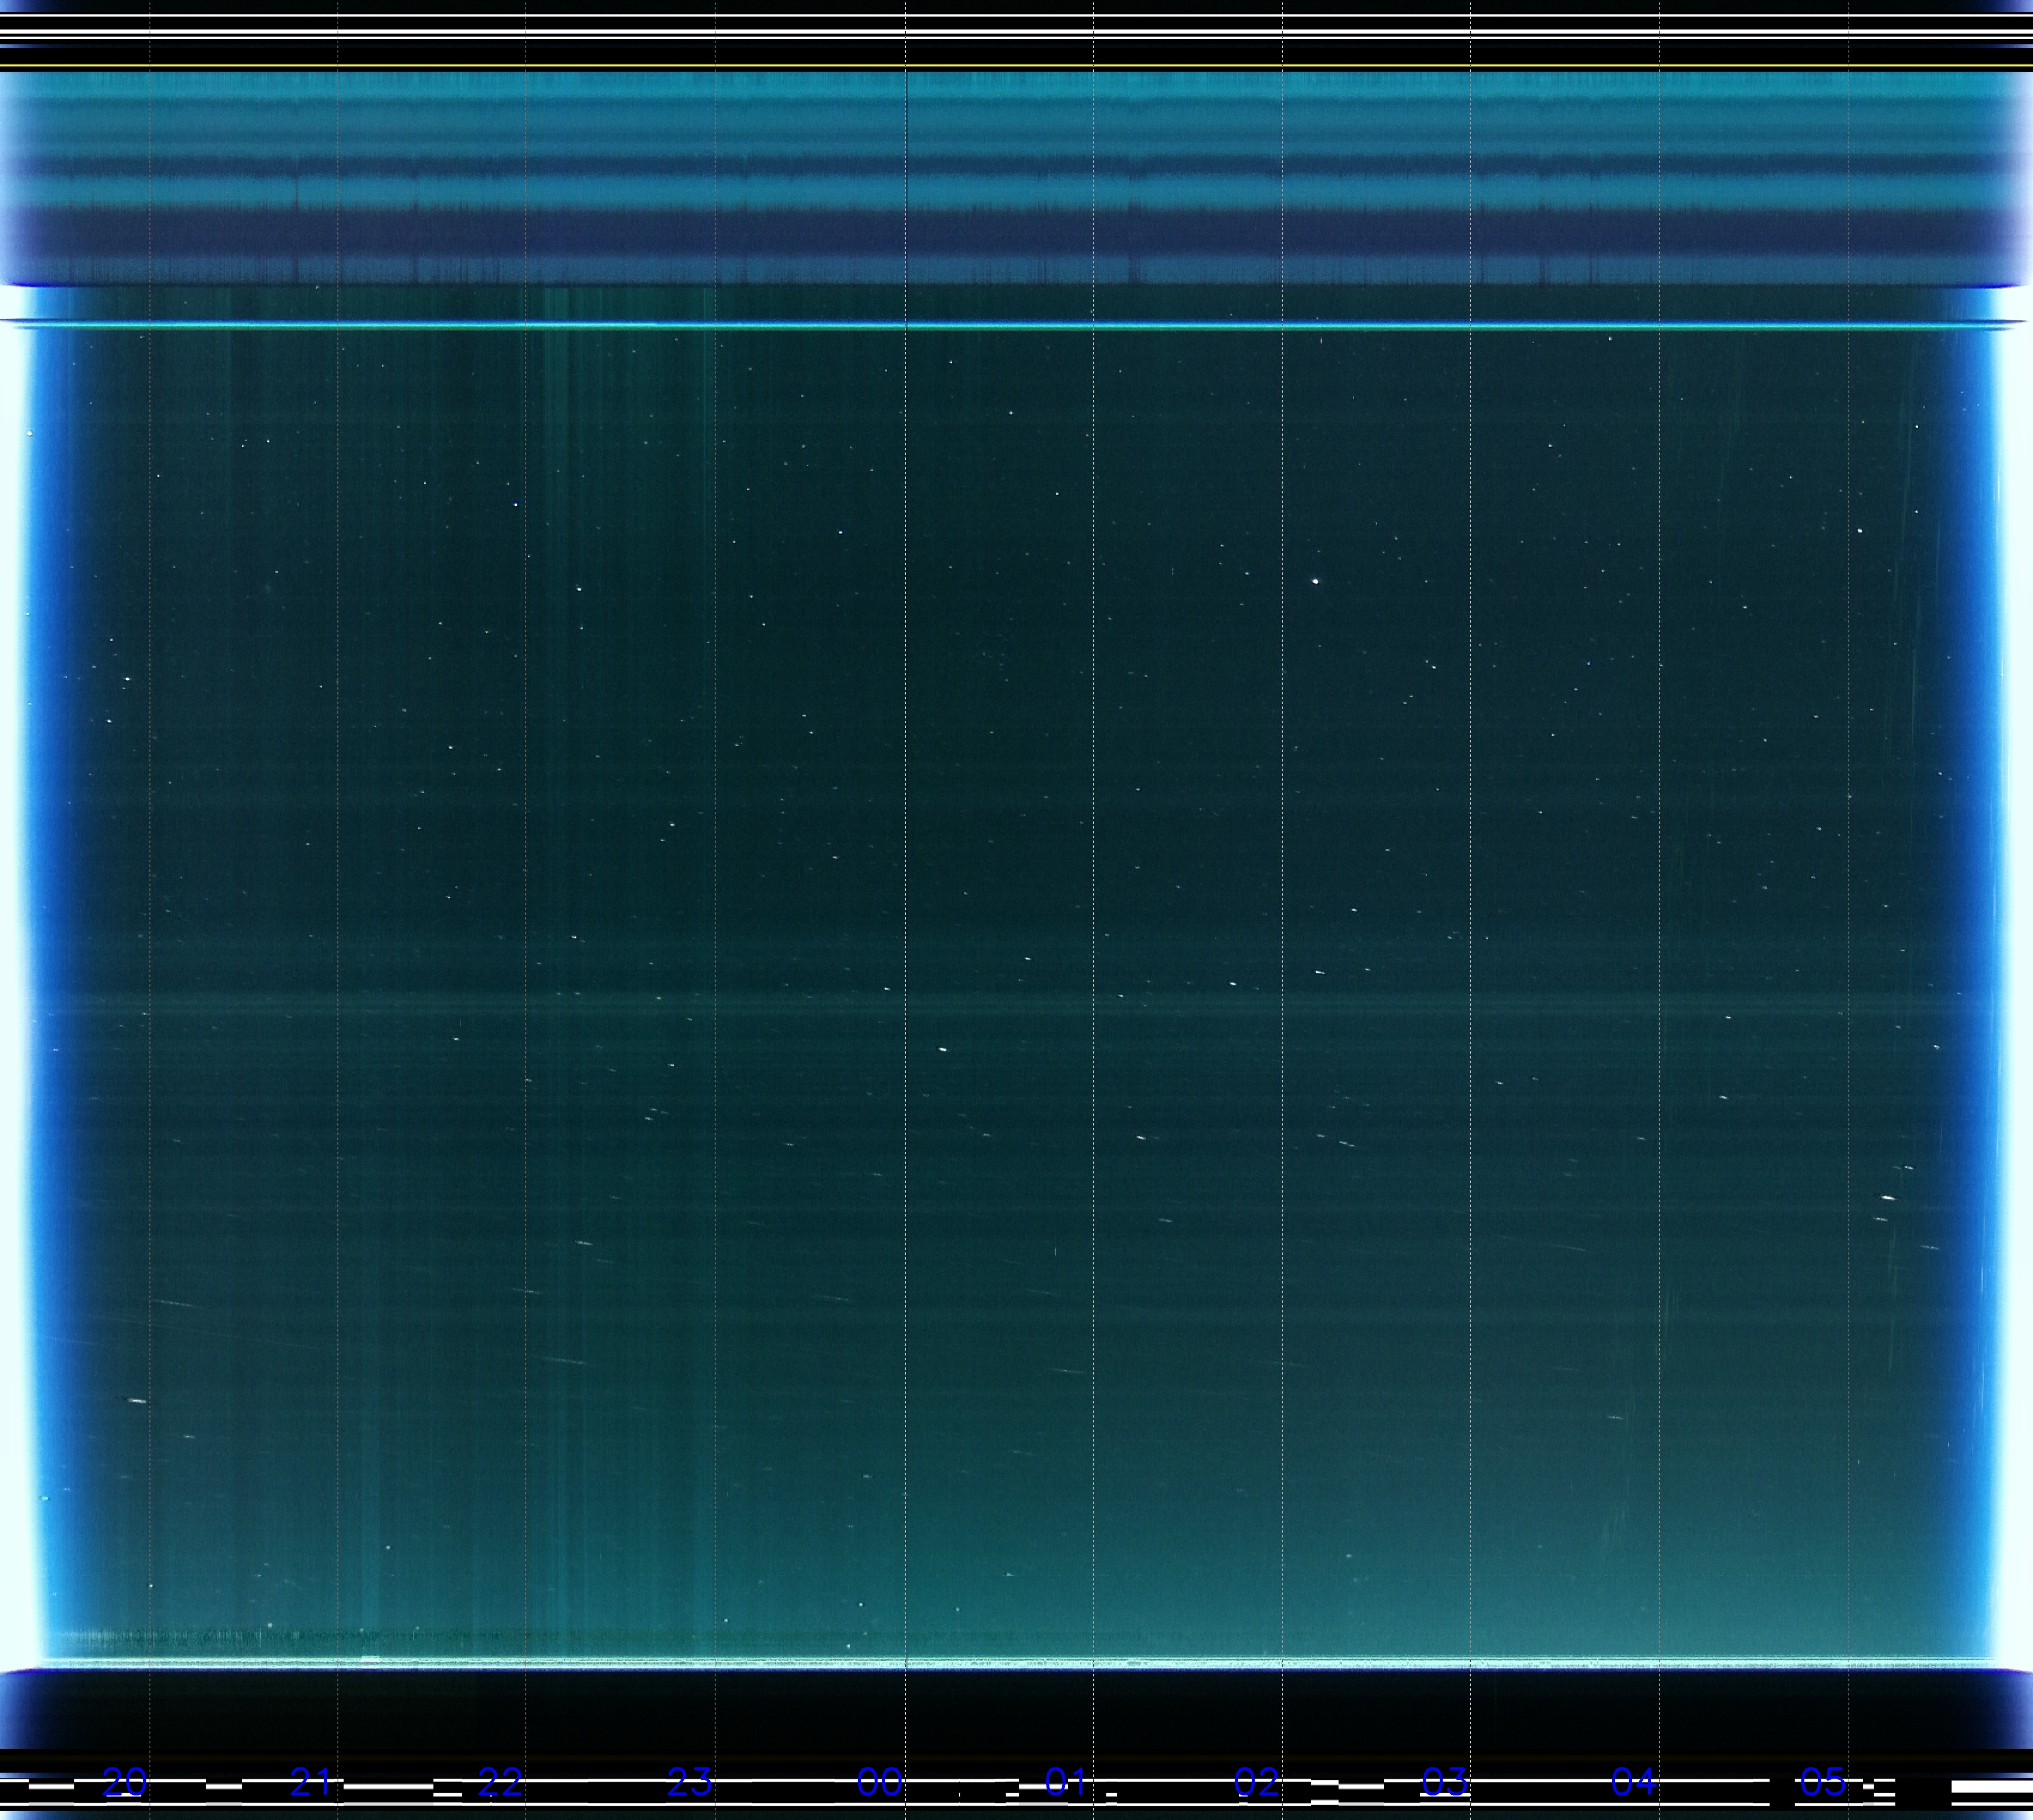Select the 22 hour label
The image size is (2033, 1820).
(x=500, y=1782)
